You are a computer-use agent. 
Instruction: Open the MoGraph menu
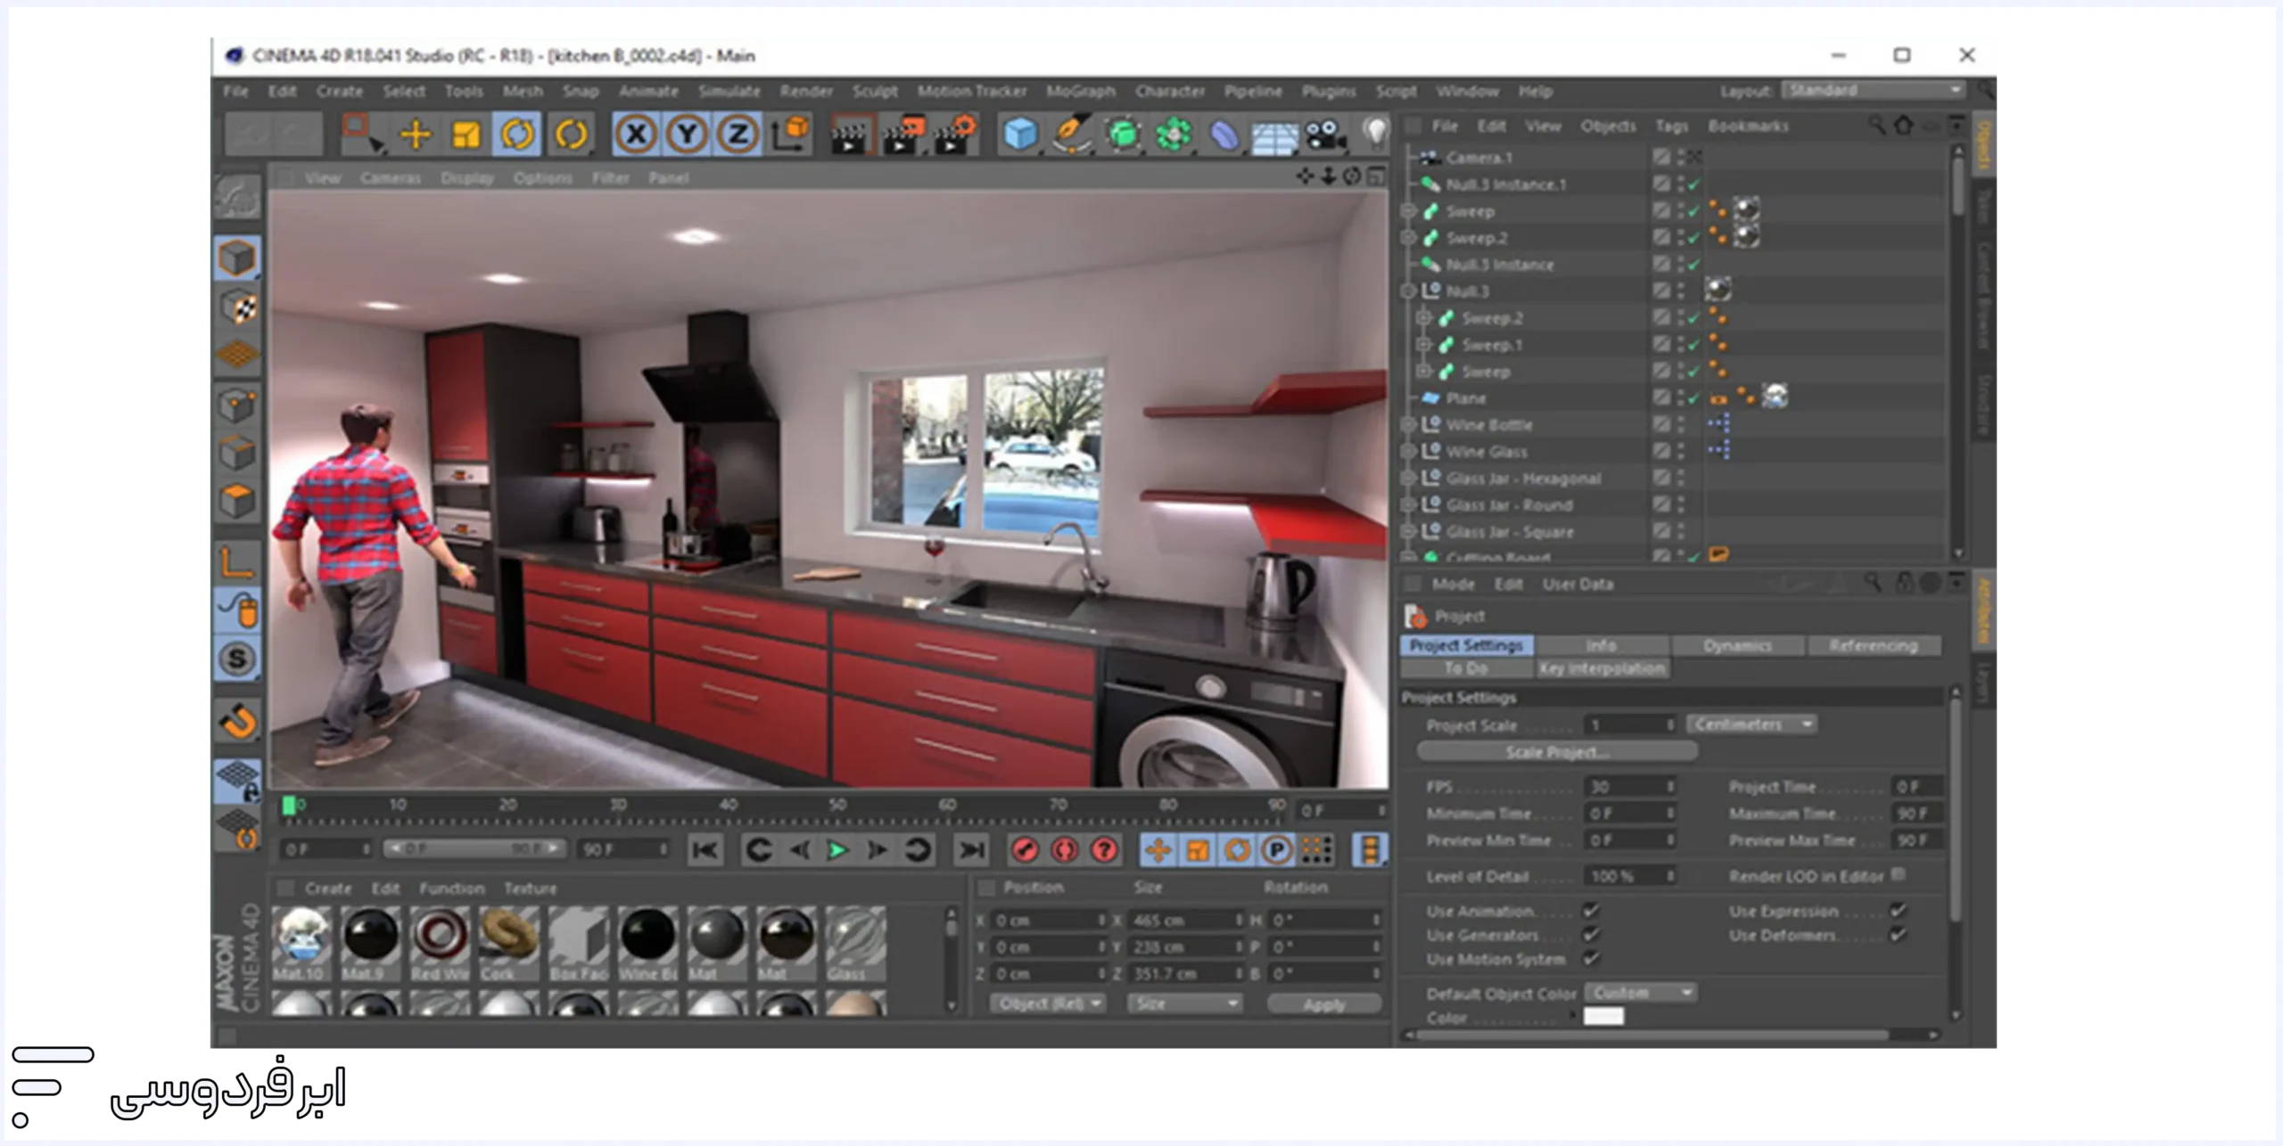coord(1081,91)
